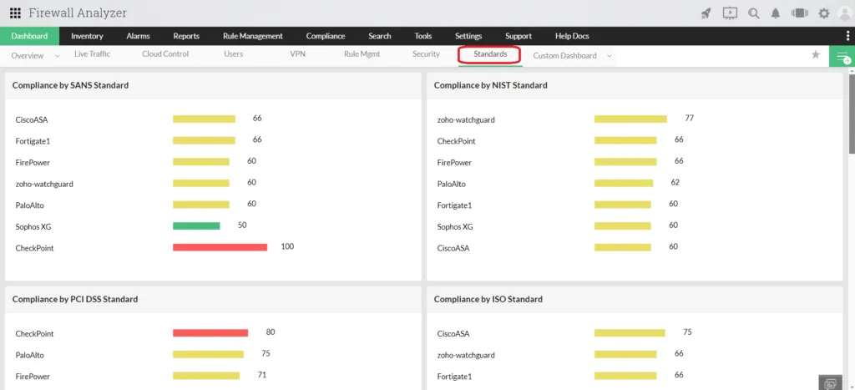Open the presentation video icon

(x=730, y=13)
